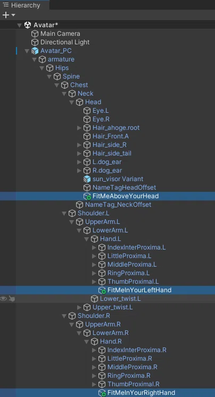The height and width of the screenshot is (397, 215).
Task: Click the sun_visor Variant prefab icon
Action: click(x=87, y=179)
